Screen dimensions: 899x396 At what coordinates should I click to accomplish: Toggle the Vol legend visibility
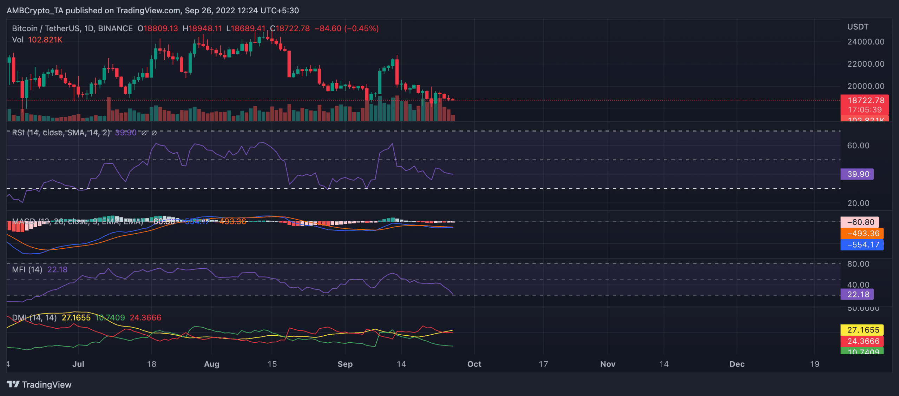pyautogui.click(x=18, y=40)
